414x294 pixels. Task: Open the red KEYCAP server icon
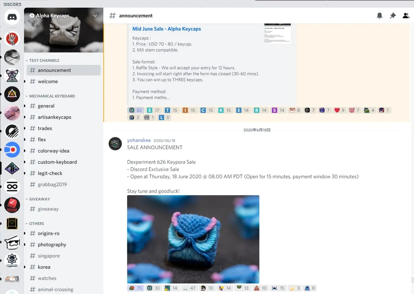tap(12, 205)
